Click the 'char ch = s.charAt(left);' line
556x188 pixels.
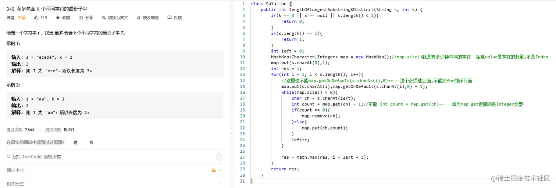(324, 98)
